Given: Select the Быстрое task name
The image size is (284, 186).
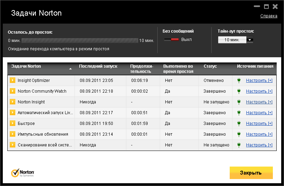Looking at the screenshot, I should click(x=26, y=123).
